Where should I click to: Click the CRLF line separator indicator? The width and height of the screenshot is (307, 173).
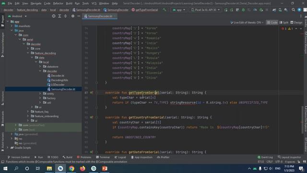pos(270,162)
